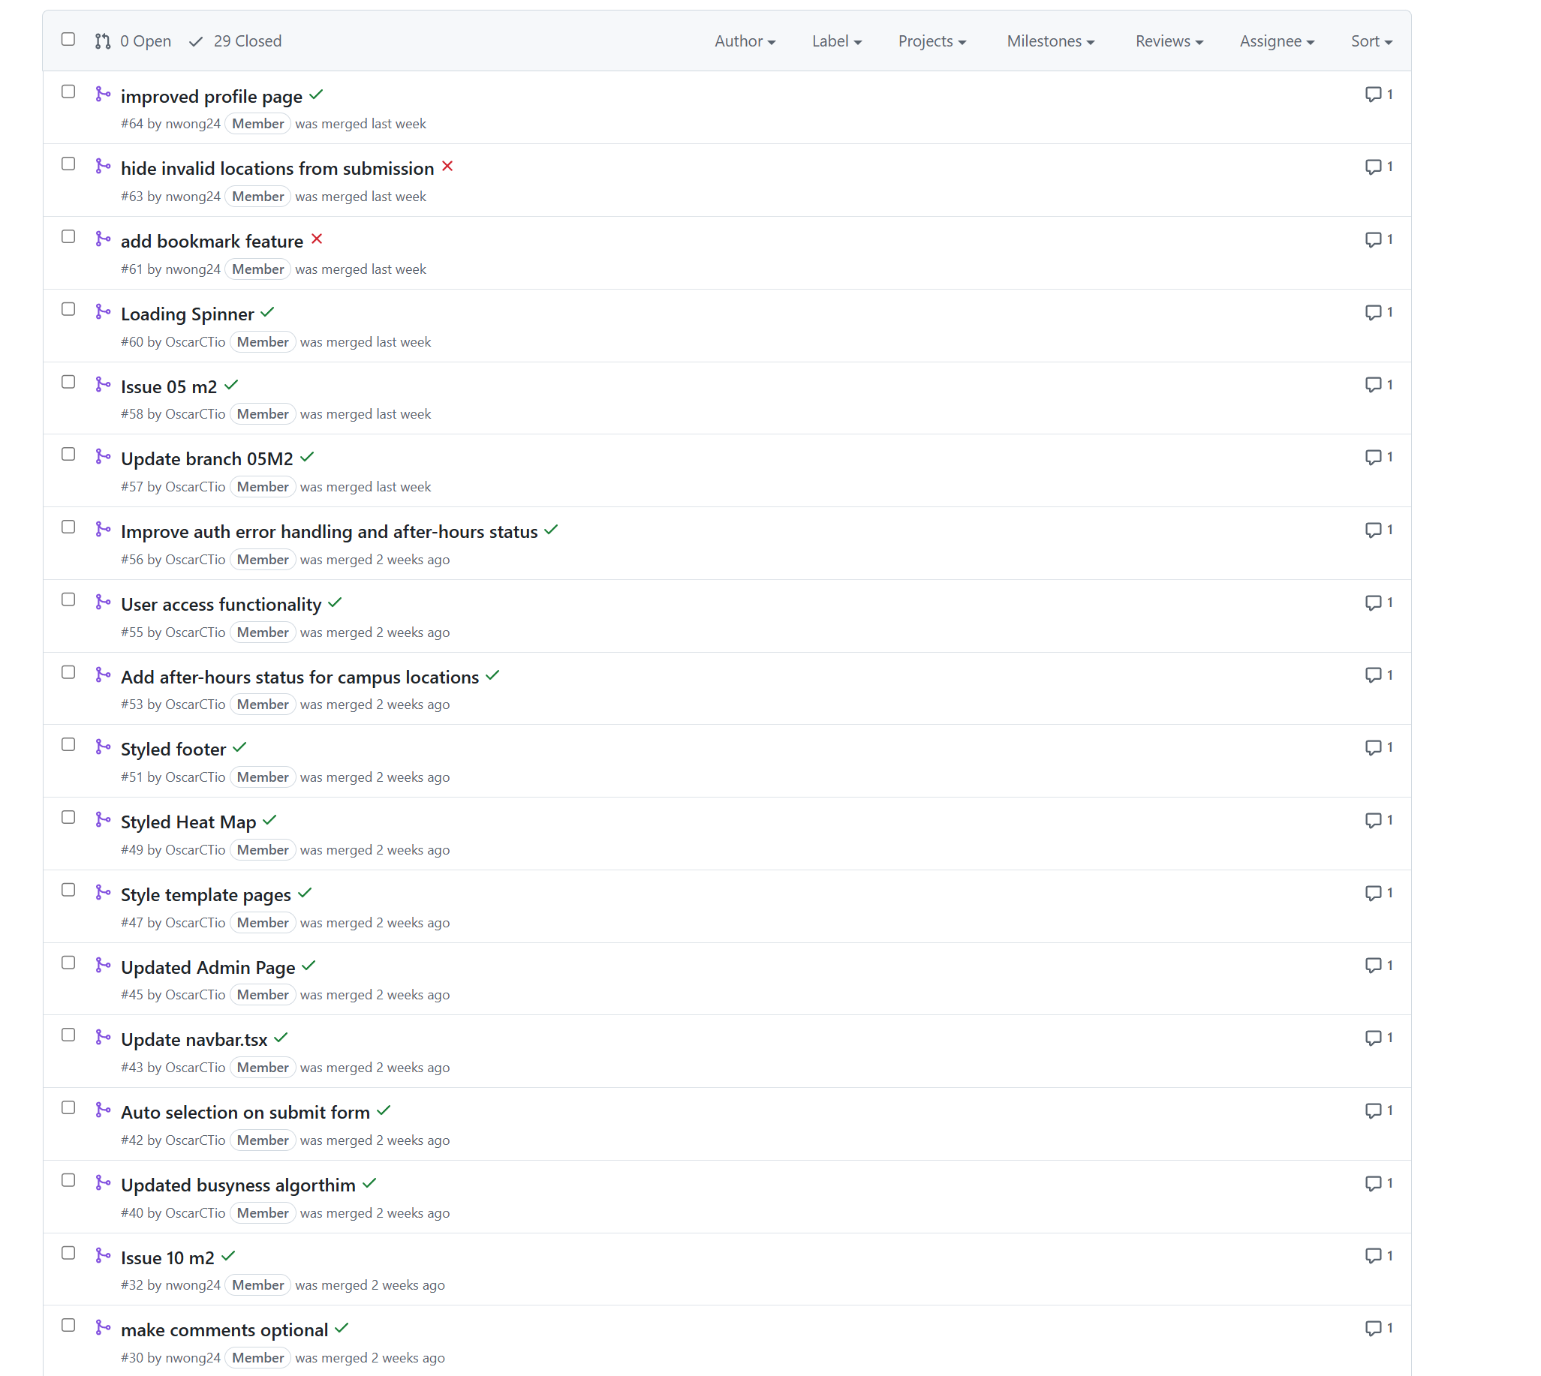Image resolution: width=1541 pixels, height=1376 pixels.
Task: Open the Author filter dropdown
Action: 745,41
